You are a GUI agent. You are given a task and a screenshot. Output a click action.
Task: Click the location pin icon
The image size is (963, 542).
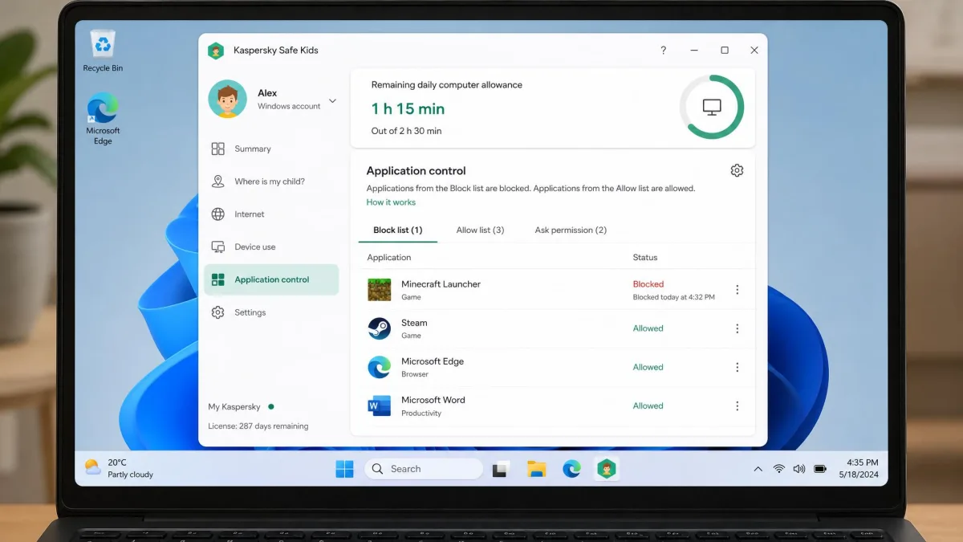(217, 181)
